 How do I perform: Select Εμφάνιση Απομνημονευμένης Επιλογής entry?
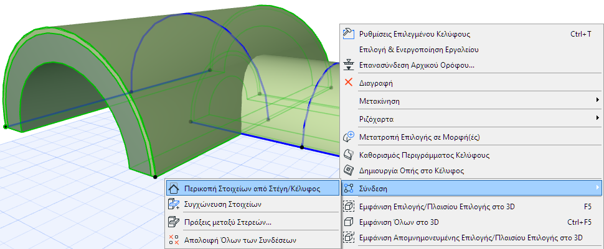point(471,237)
